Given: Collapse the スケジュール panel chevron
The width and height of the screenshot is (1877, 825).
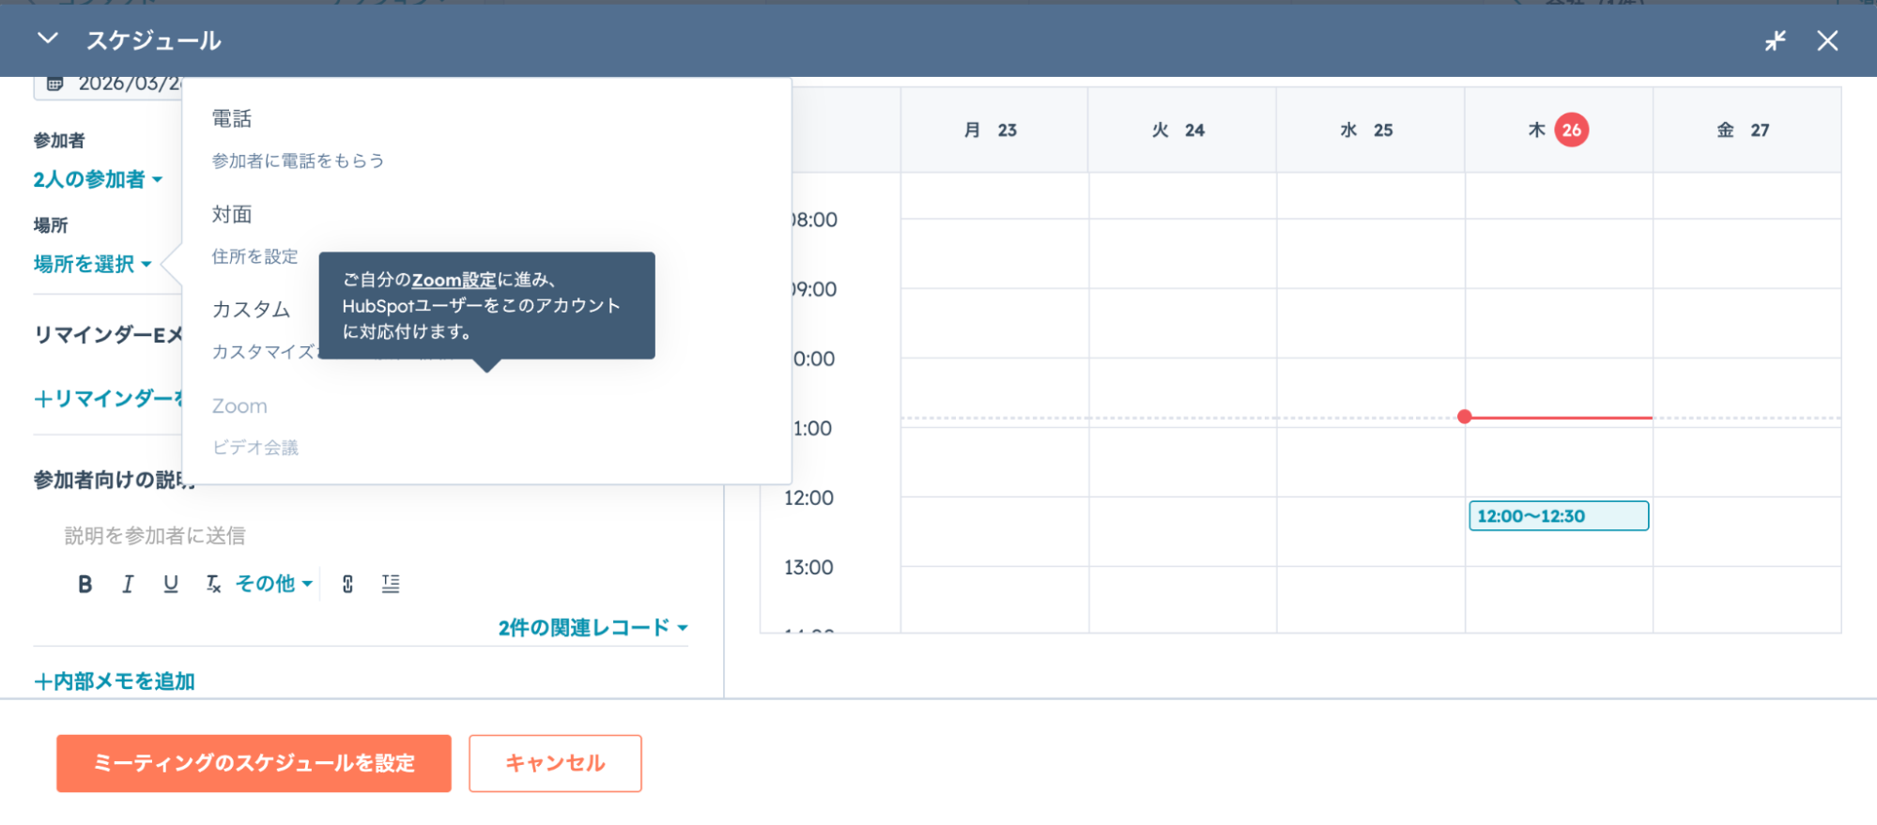Looking at the screenshot, I should tap(47, 39).
